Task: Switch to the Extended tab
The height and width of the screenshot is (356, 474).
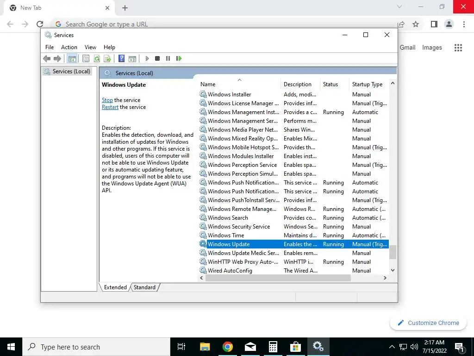Action: [115, 287]
